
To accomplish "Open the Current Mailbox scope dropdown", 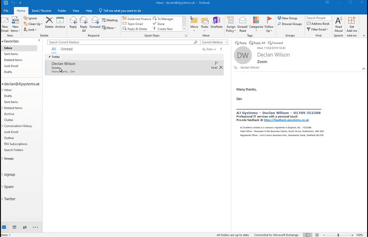I will (213, 42).
